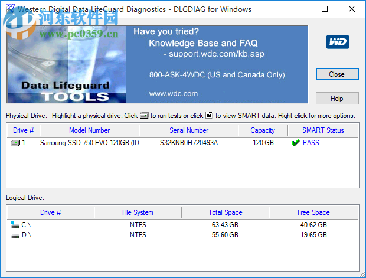The width and height of the screenshot is (366, 278).
Task: Select the C:\ logical drive row
Action: (182, 225)
